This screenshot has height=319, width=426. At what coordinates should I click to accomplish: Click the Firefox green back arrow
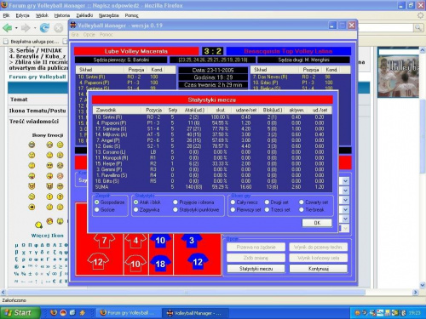coord(8,28)
